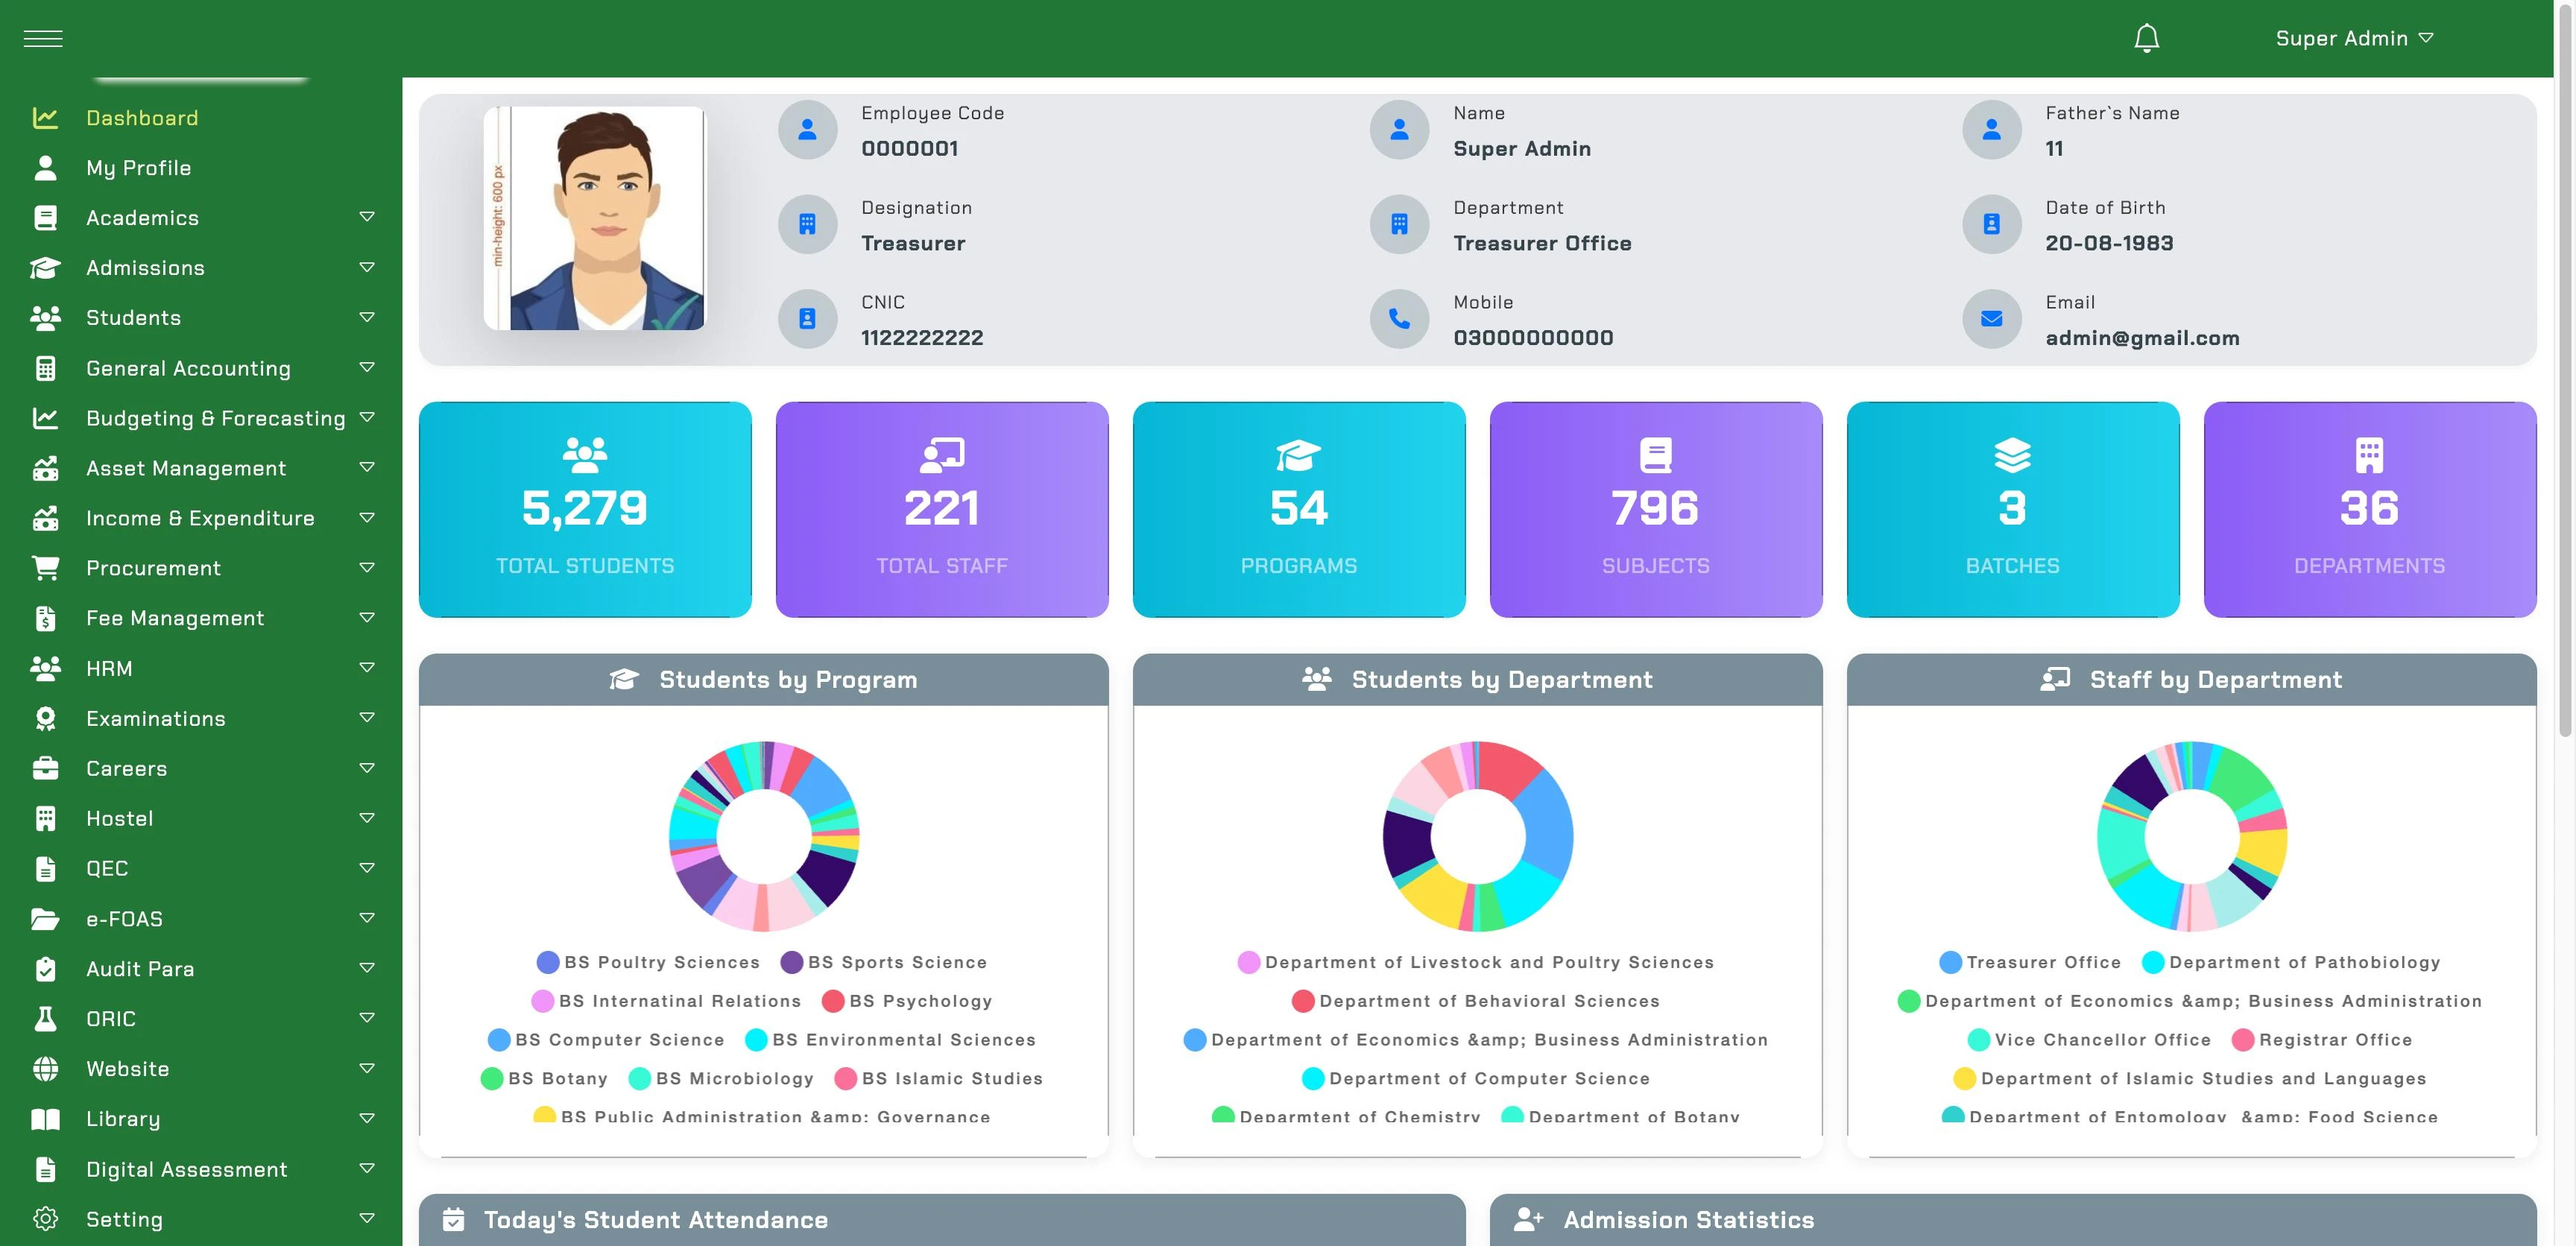Click the Email envelope icon in profile card
This screenshot has height=1246, width=2576.
[1991, 319]
